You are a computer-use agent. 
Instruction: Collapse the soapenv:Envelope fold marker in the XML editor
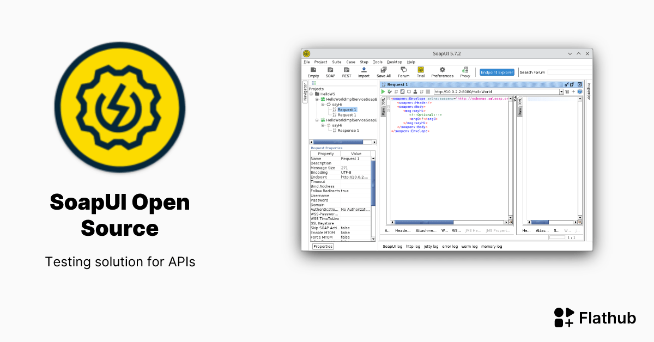(389, 99)
